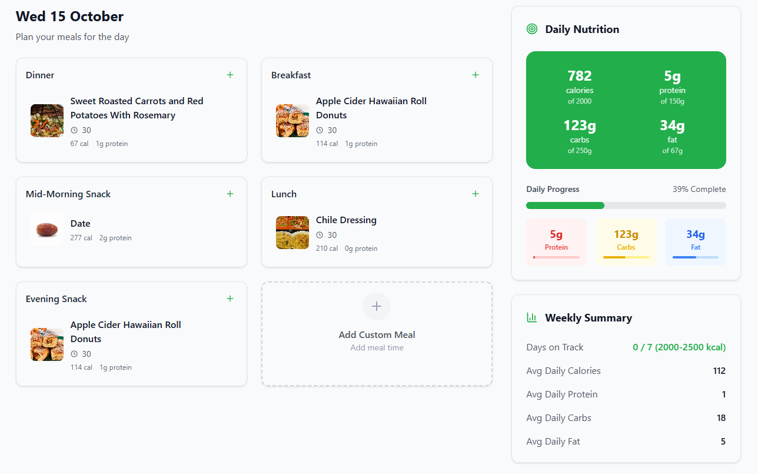Click the Chile Dressing recipe title
This screenshot has width=758, height=474.
pyautogui.click(x=346, y=220)
